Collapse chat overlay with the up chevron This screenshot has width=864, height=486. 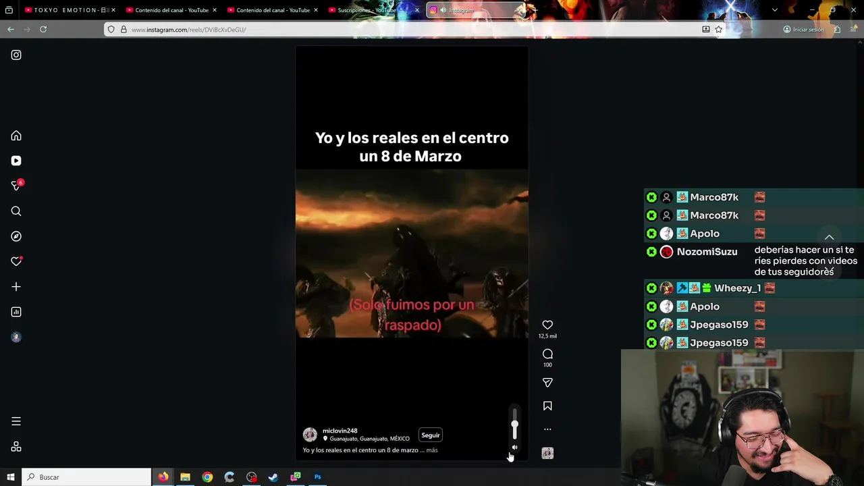click(829, 238)
